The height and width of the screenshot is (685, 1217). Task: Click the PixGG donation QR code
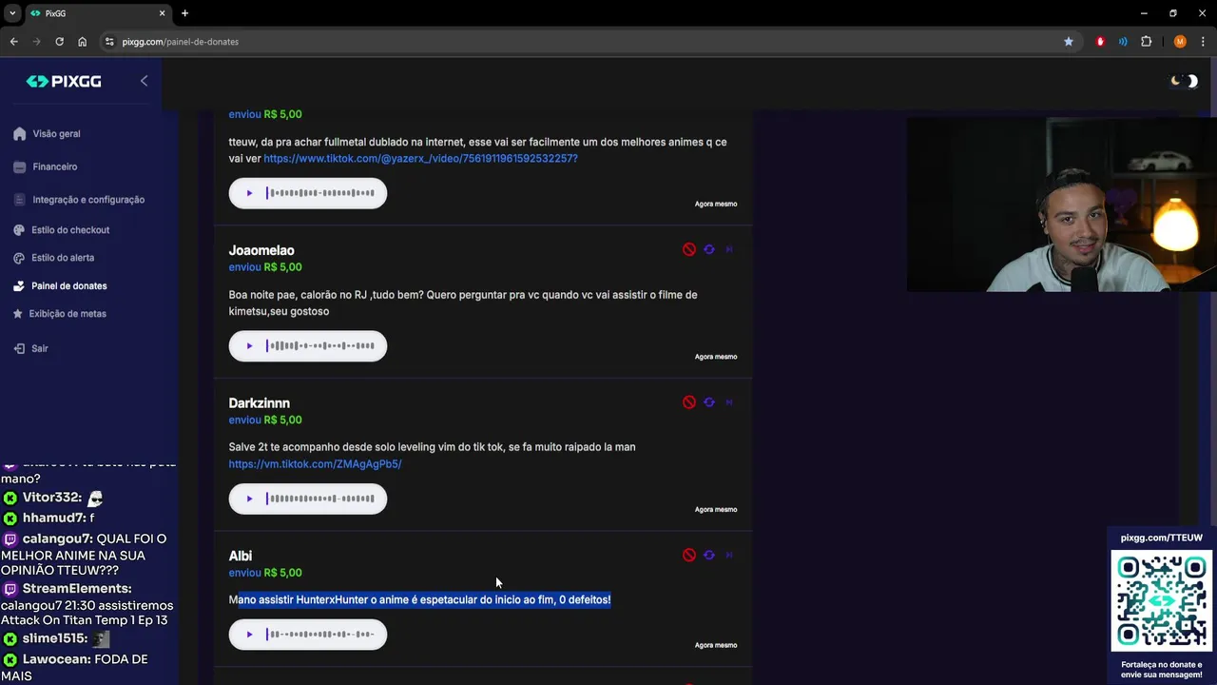pos(1161,602)
